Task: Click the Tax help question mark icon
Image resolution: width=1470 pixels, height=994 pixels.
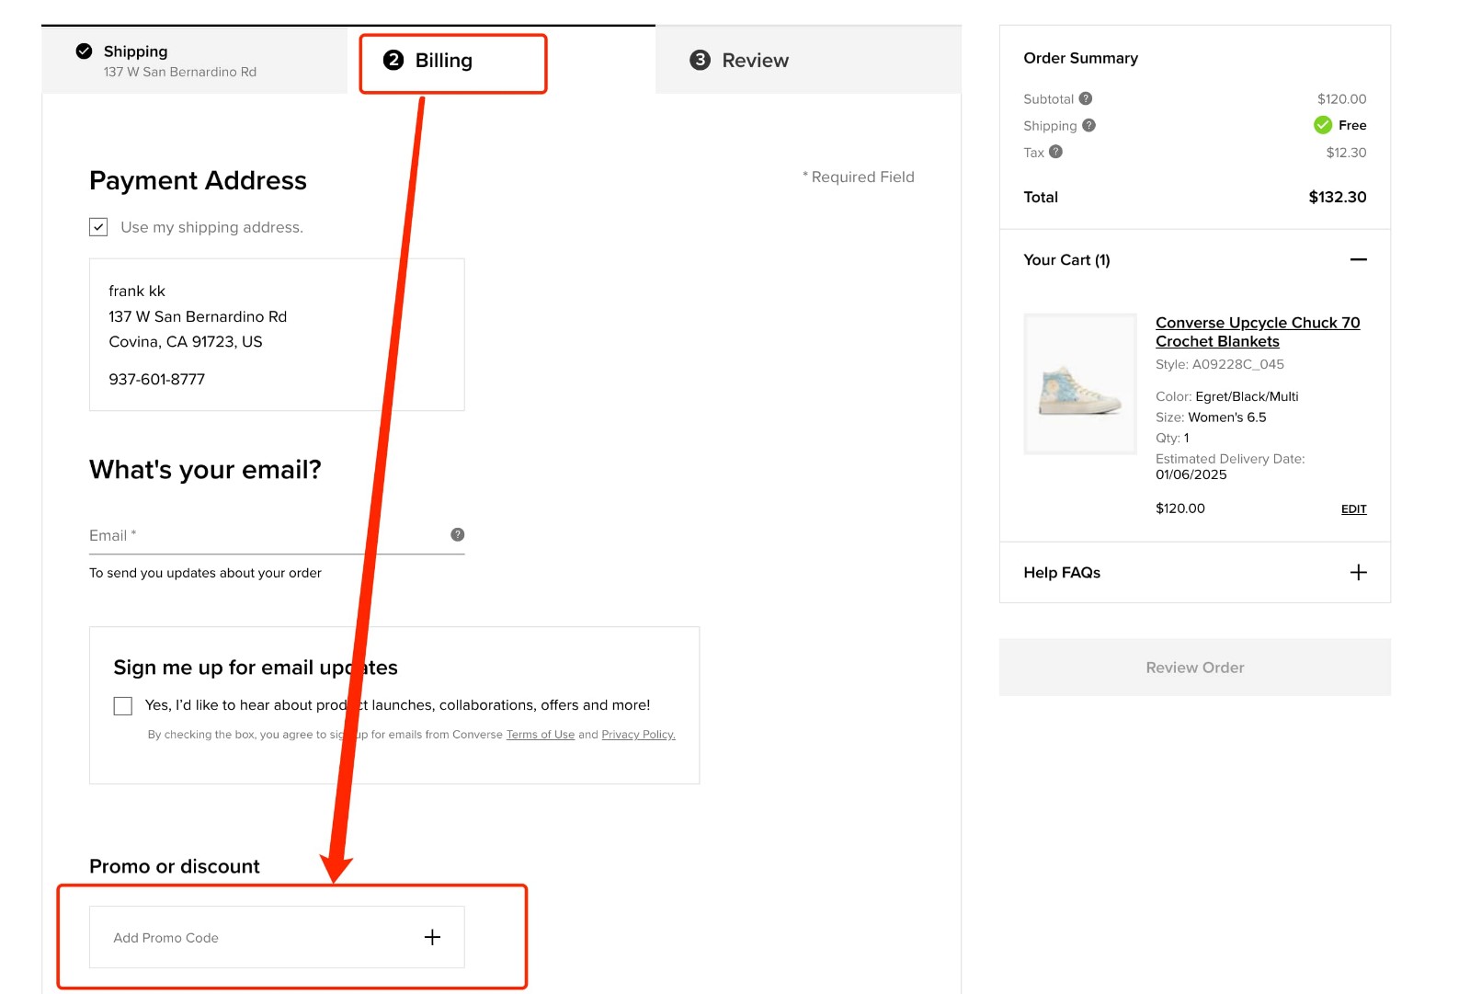Action: pos(1055,152)
